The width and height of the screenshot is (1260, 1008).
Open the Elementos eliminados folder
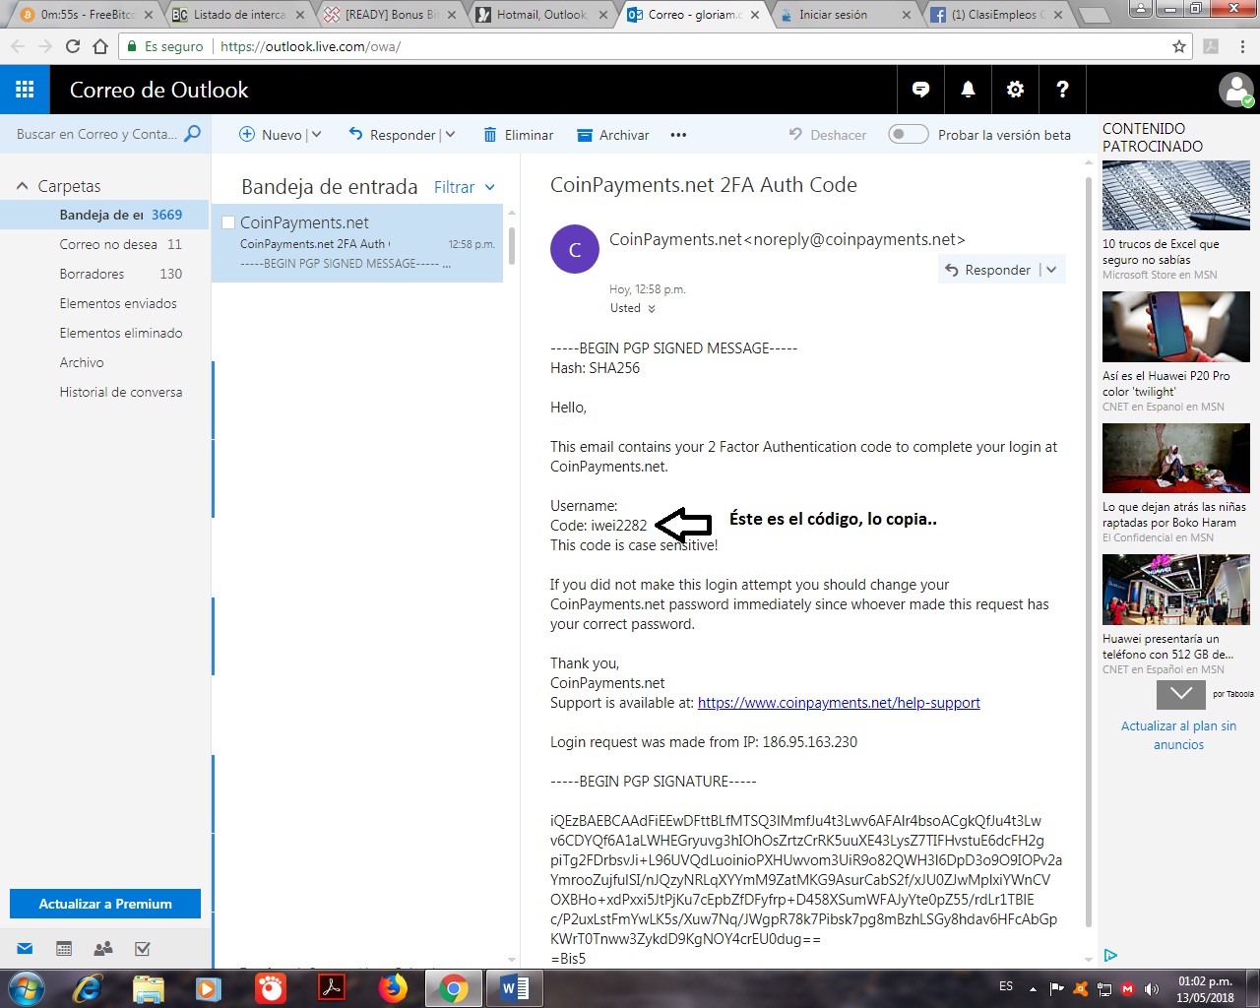tap(105, 333)
